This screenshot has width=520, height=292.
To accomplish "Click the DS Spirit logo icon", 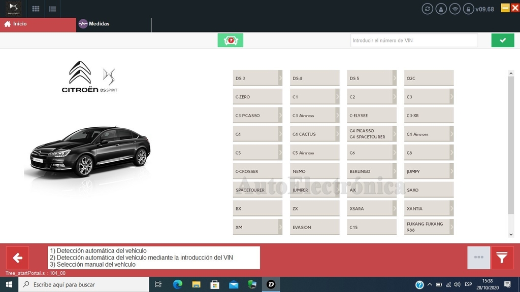I will tap(14, 8).
